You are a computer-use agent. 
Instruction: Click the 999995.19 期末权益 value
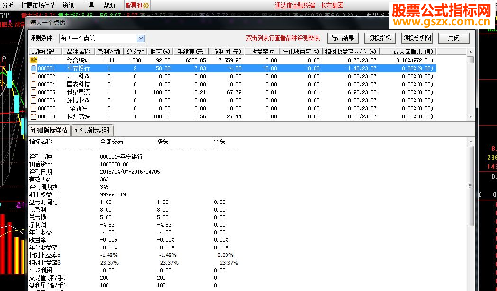113,195
